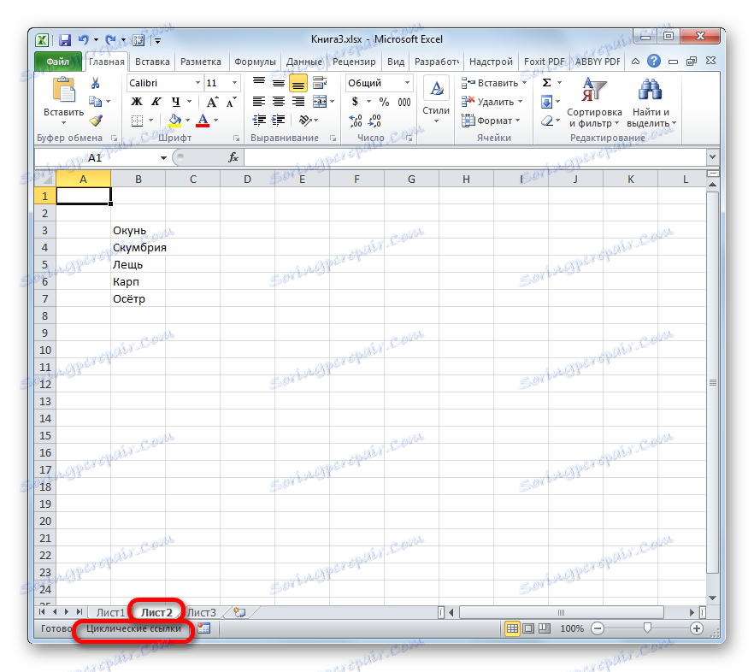This screenshot has width=754, height=672.
Task: Align cell text to the left
Action: (259, 102)
